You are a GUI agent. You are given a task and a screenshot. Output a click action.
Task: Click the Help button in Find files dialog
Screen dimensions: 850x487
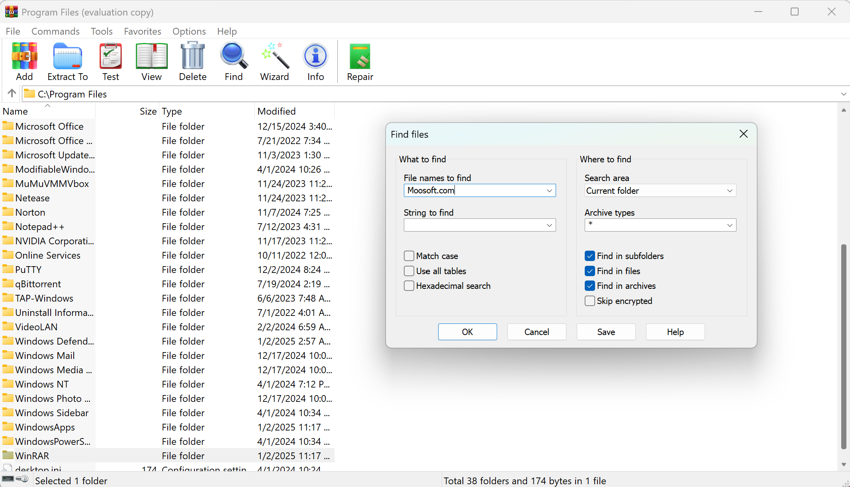tap(676, 332)
